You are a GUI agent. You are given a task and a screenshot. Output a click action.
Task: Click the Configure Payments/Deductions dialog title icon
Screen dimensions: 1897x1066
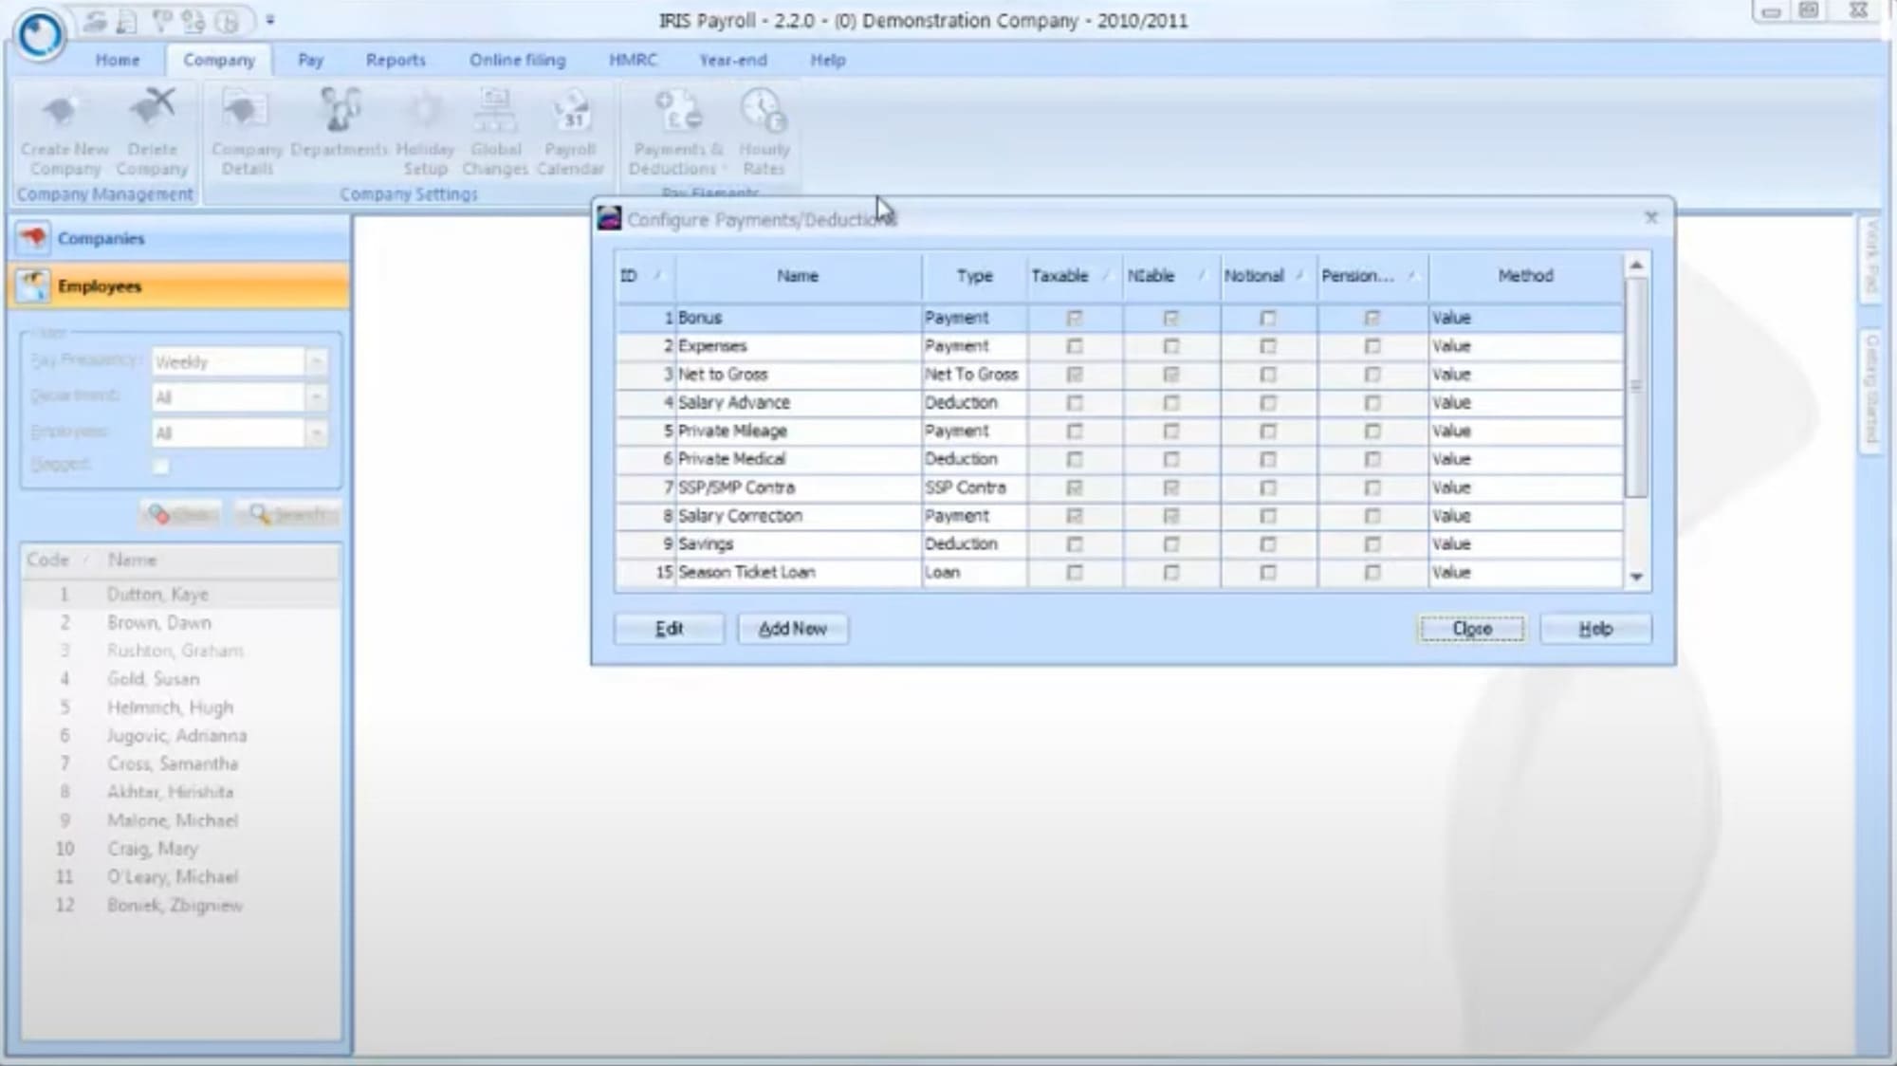tap(609, 219)
